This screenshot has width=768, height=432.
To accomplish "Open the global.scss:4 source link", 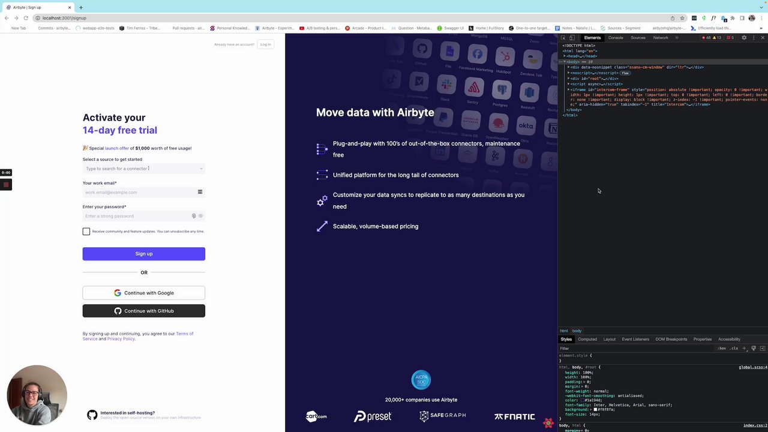I will [x=752, y=367].
